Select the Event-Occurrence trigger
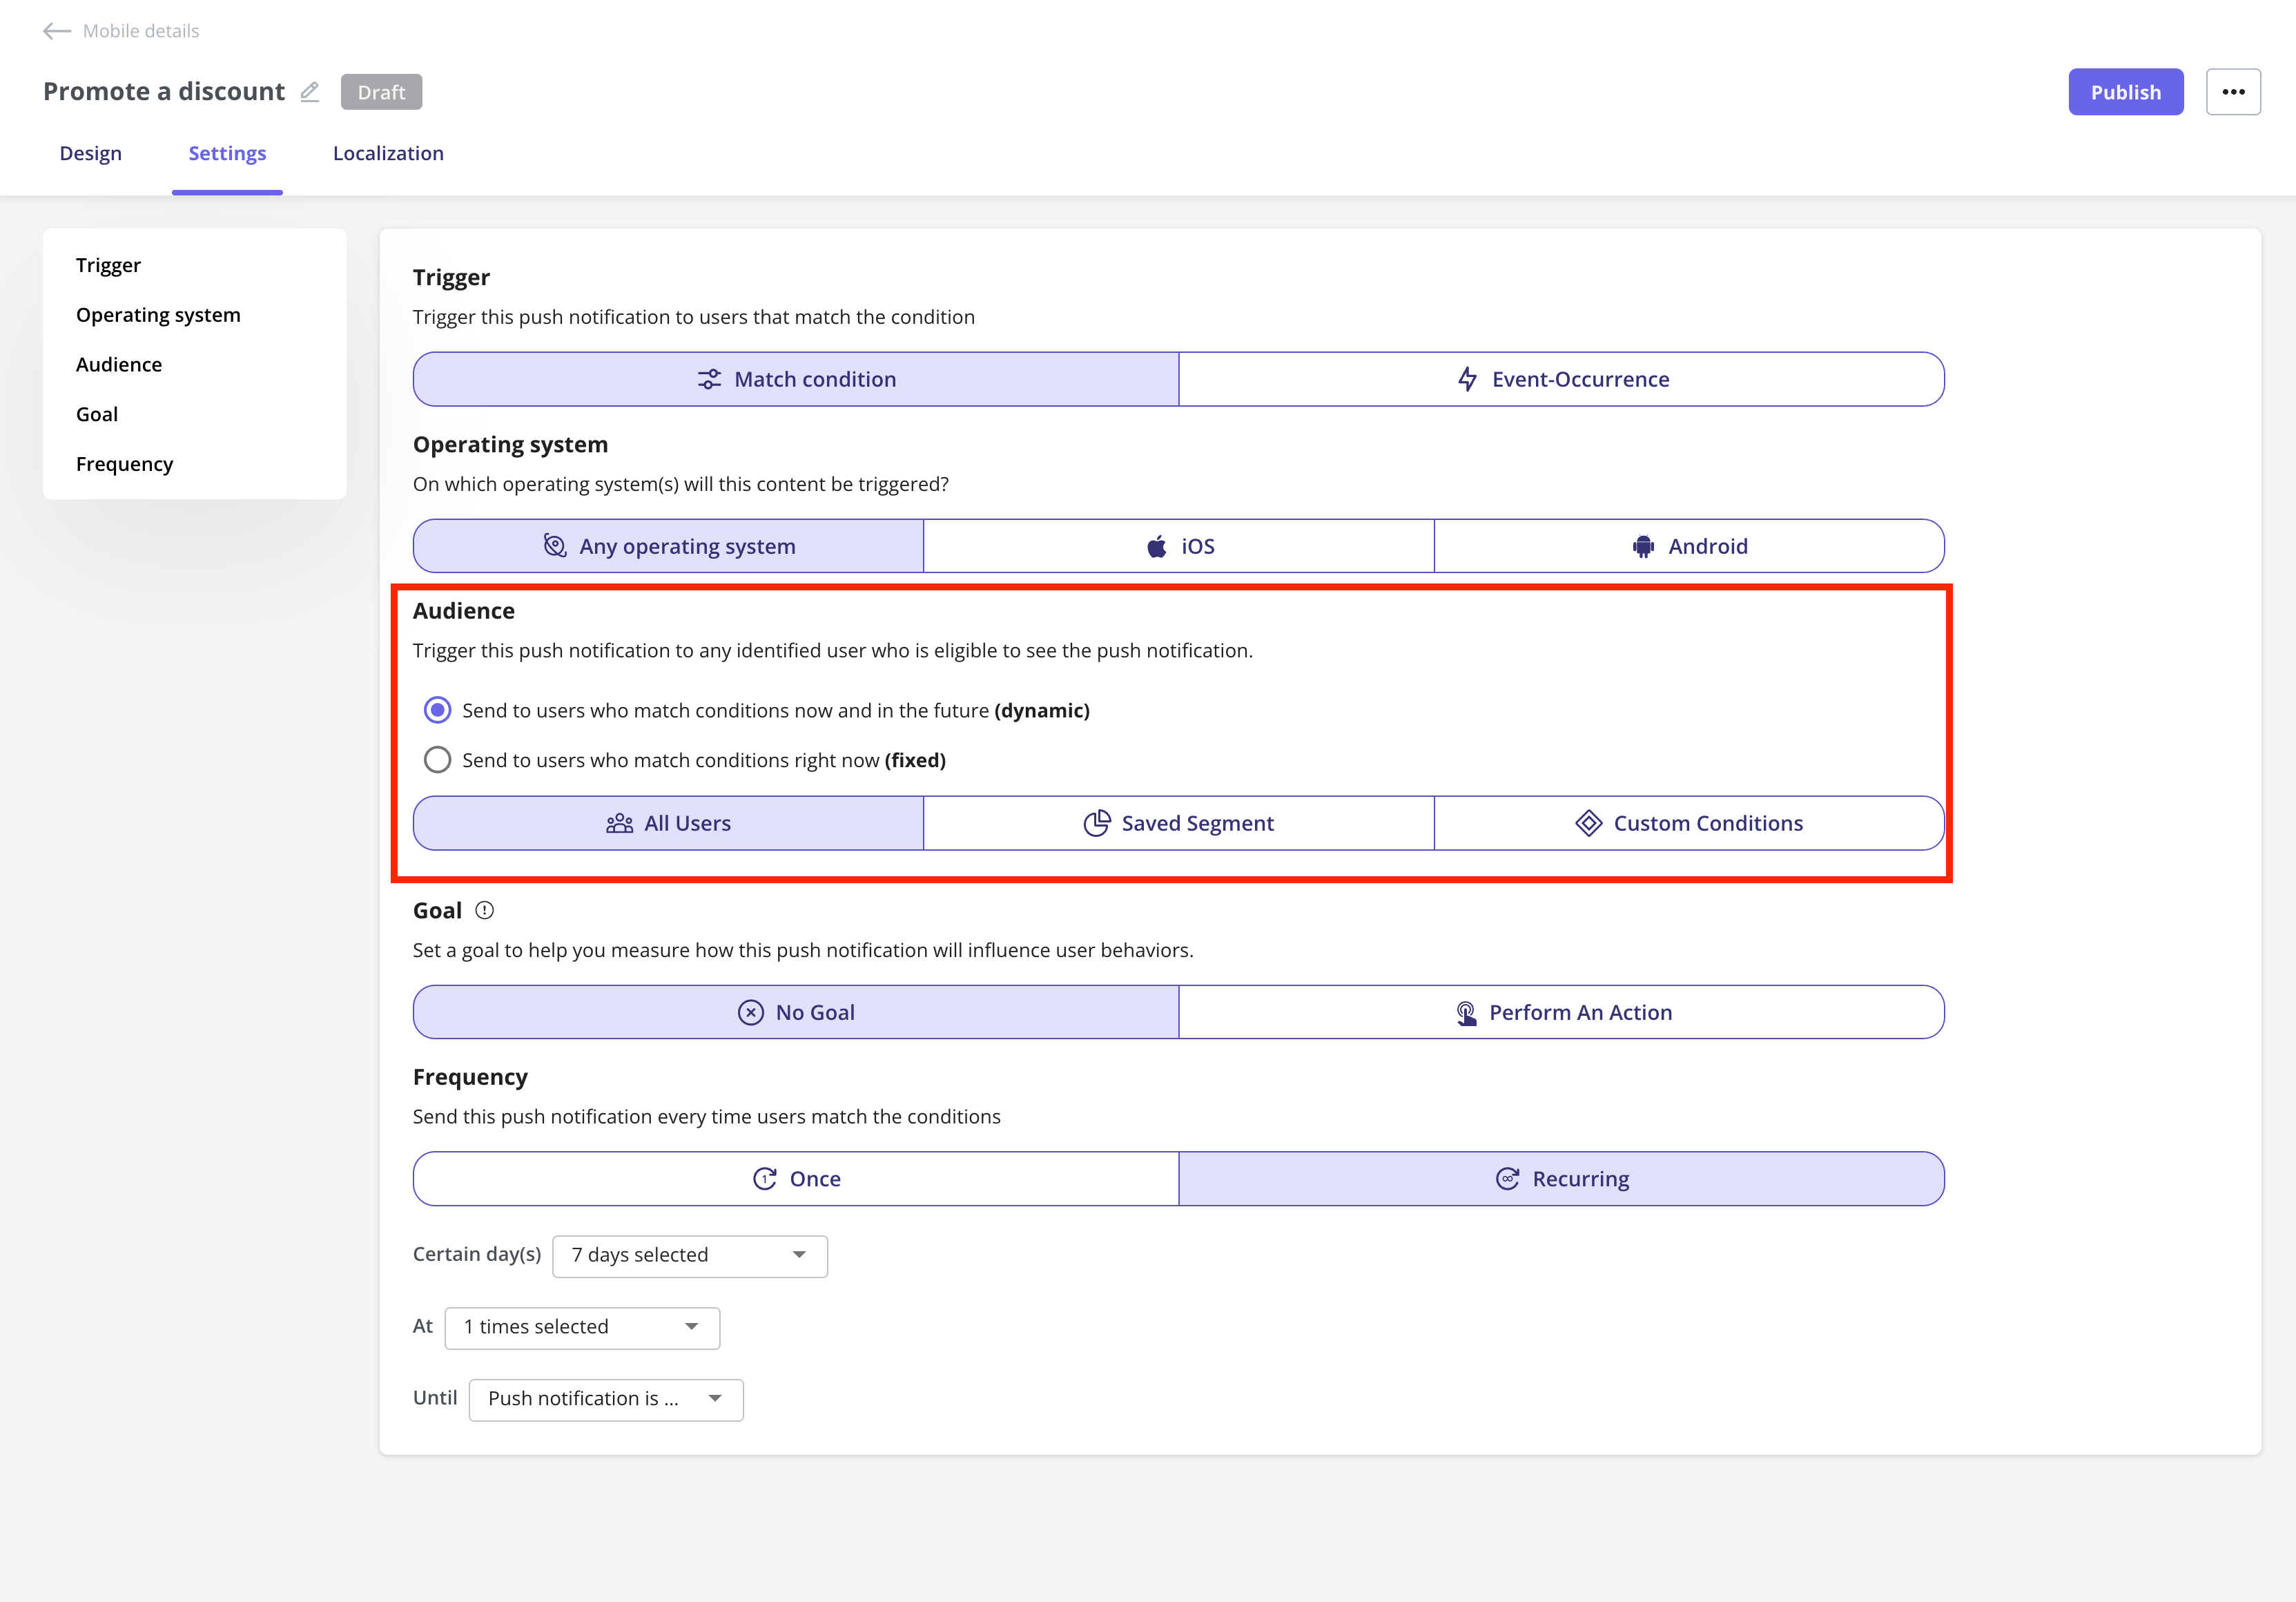The height and width of the screenshot is (1602, 2296). [x=1562, y=379]
